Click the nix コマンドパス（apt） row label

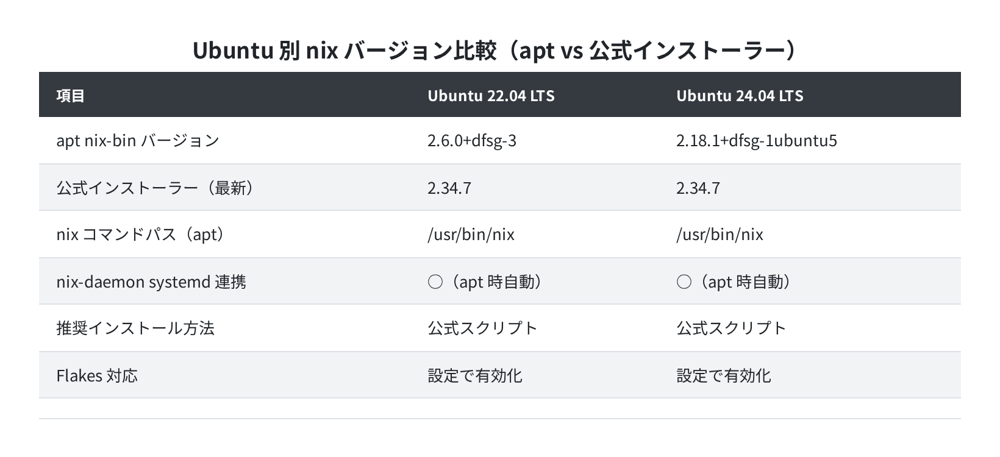[140, 235]
